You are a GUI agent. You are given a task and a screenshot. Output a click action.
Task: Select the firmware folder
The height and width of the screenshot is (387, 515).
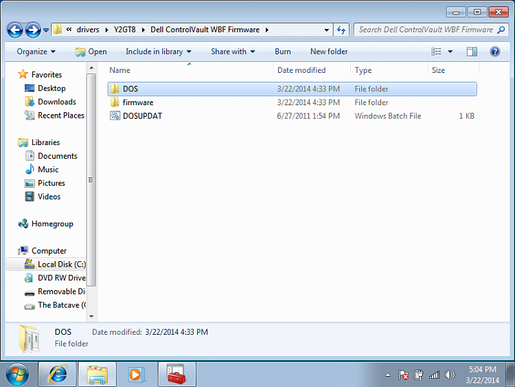point(138,102)
